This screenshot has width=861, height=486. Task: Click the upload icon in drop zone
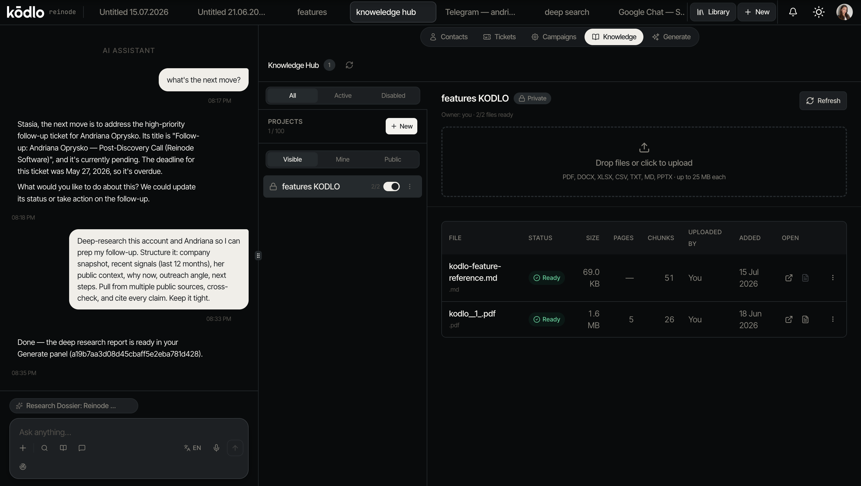(x=644, y=147)
